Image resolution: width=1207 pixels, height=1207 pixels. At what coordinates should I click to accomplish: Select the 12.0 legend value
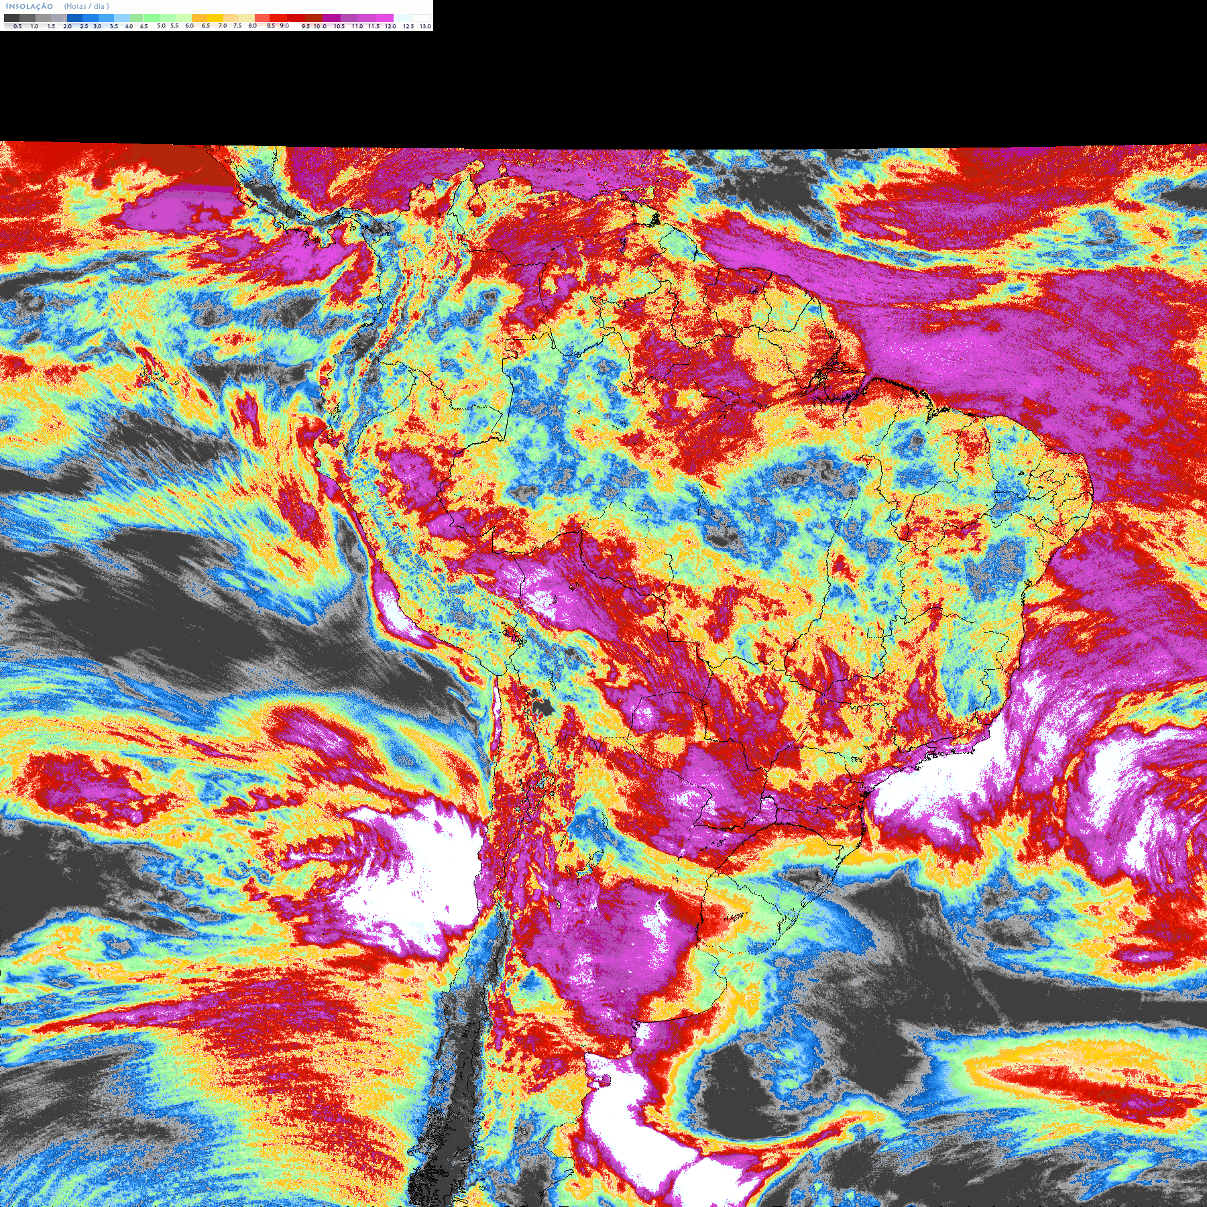(x=390, y=26)
